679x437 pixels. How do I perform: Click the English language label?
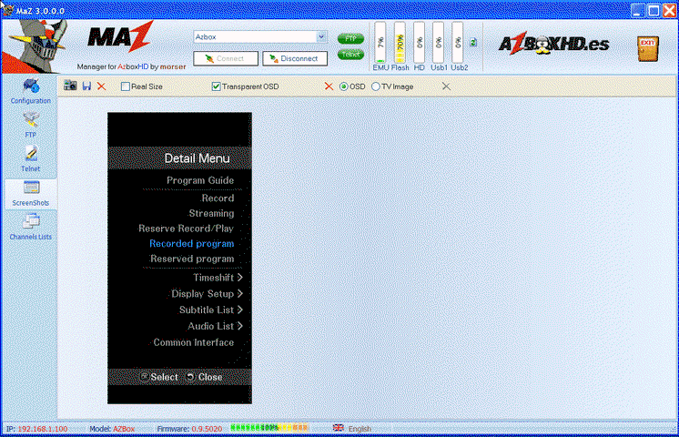pos(360,429)
